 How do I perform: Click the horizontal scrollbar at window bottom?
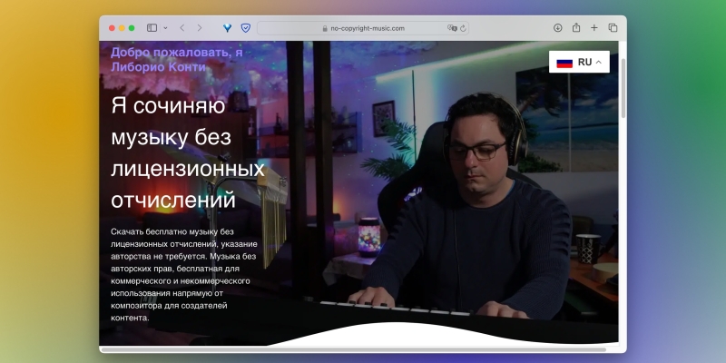[x=354, y=349]
